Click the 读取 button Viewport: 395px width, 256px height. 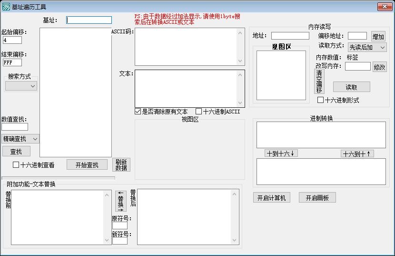point(351,87)
